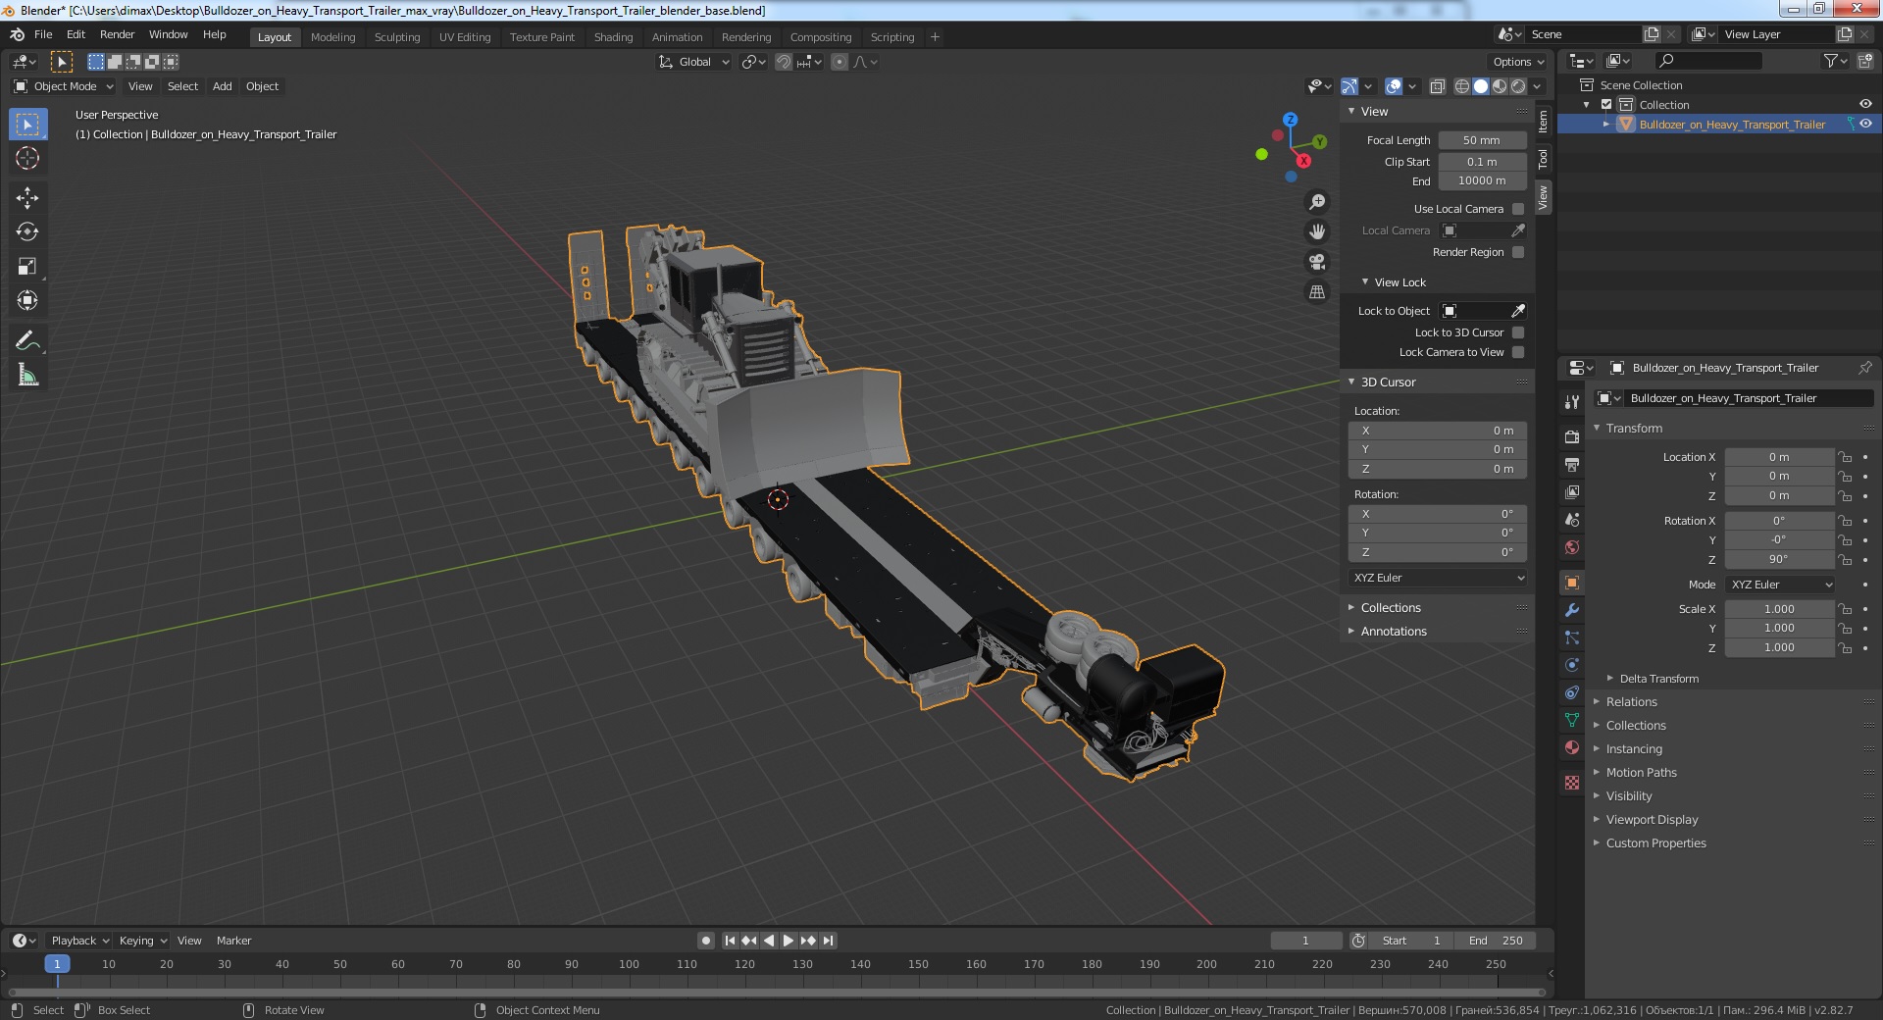Screen dimensions: 1883x1020
Task: Expand Viewport Display panel
Action: coord(1652,820)
